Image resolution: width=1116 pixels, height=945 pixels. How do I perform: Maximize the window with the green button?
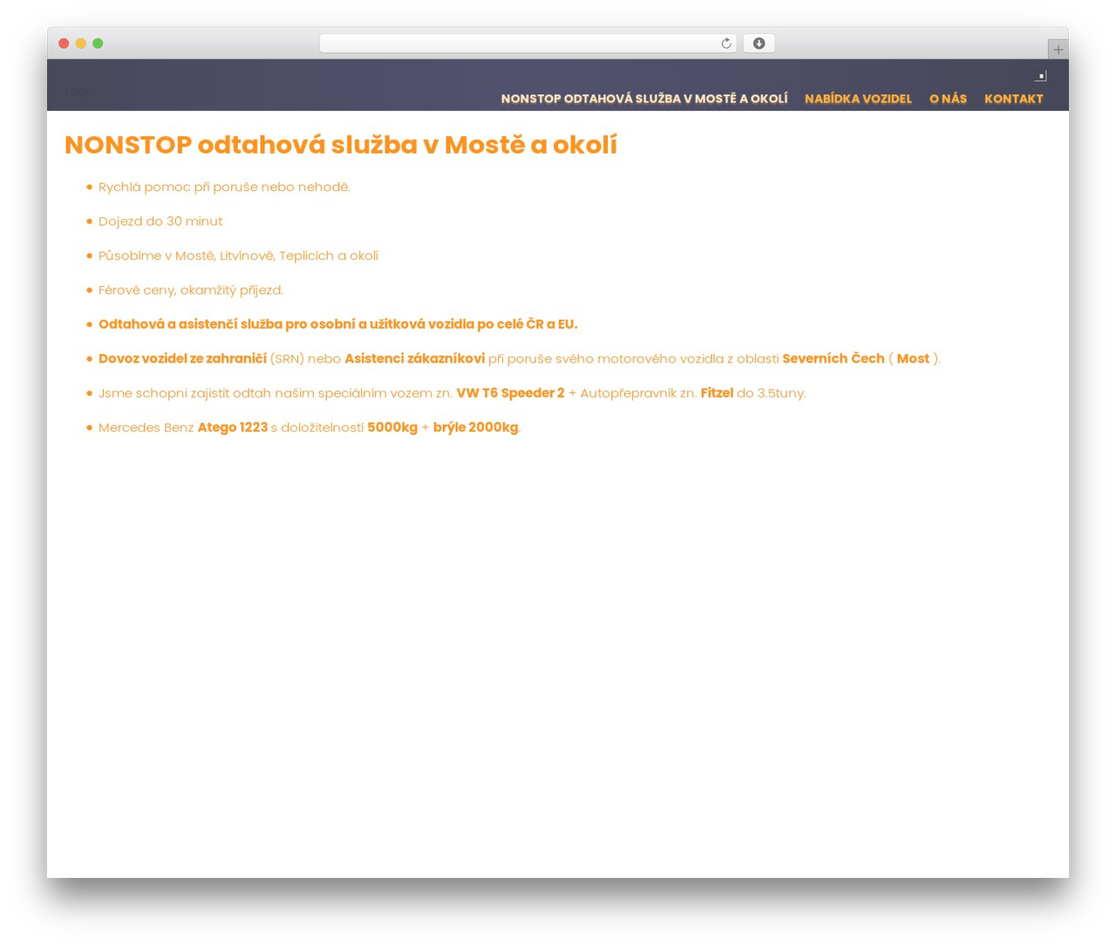tap(98, 44)
